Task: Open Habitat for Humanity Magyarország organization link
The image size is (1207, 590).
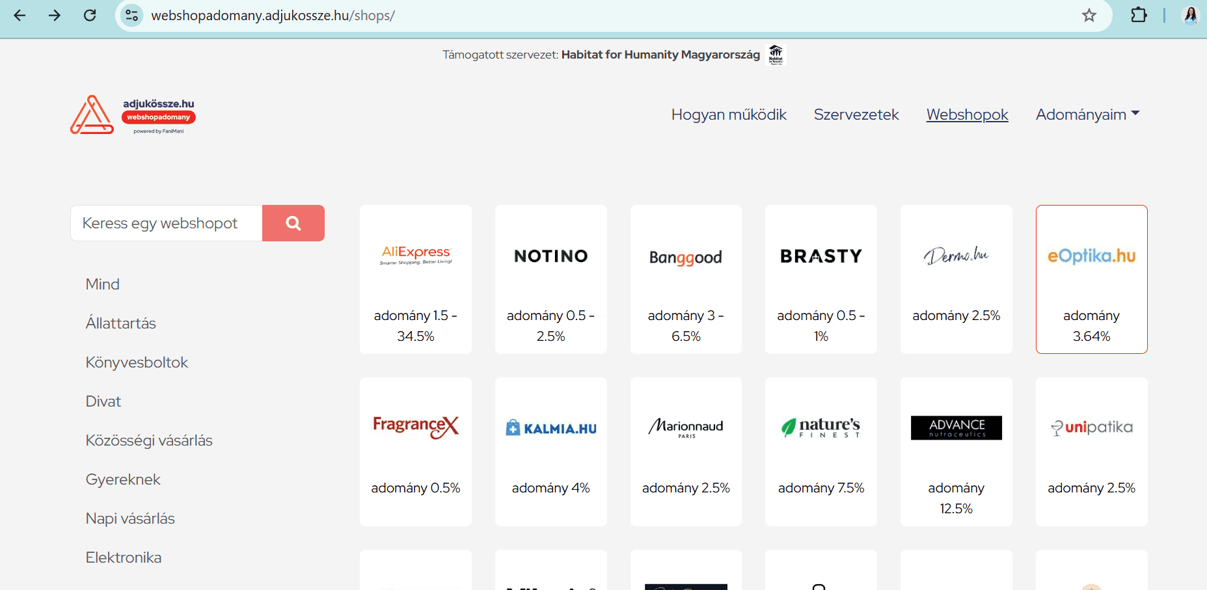Action: [x=660, y=55]
